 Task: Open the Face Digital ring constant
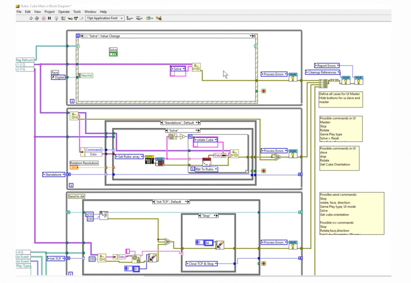(x=58, y=77)
